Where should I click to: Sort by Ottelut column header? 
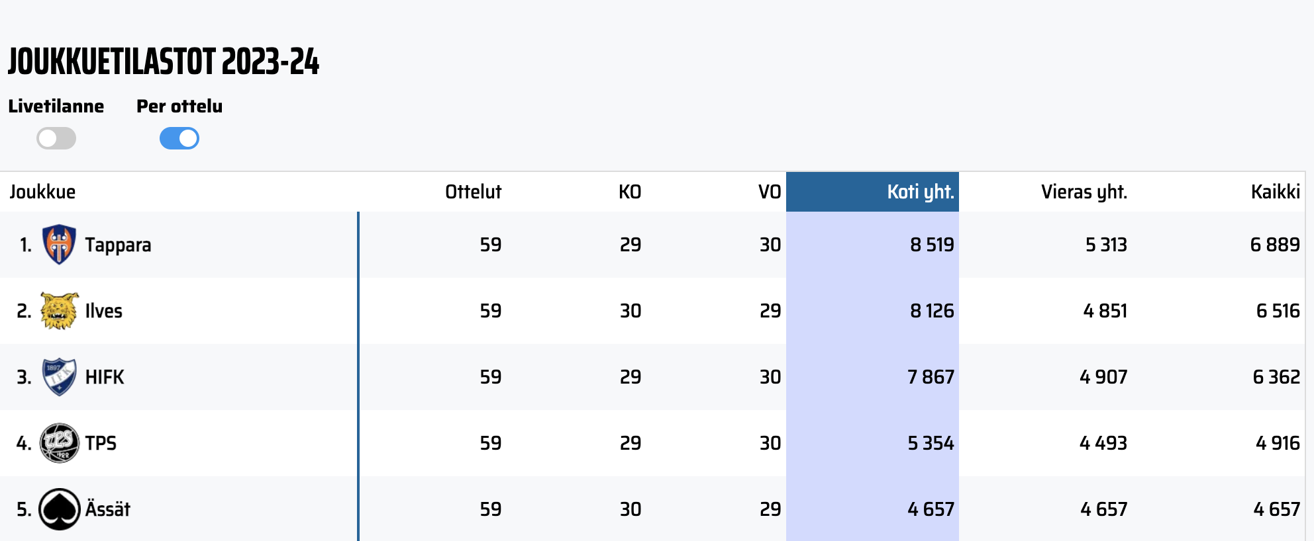[473, 192]
